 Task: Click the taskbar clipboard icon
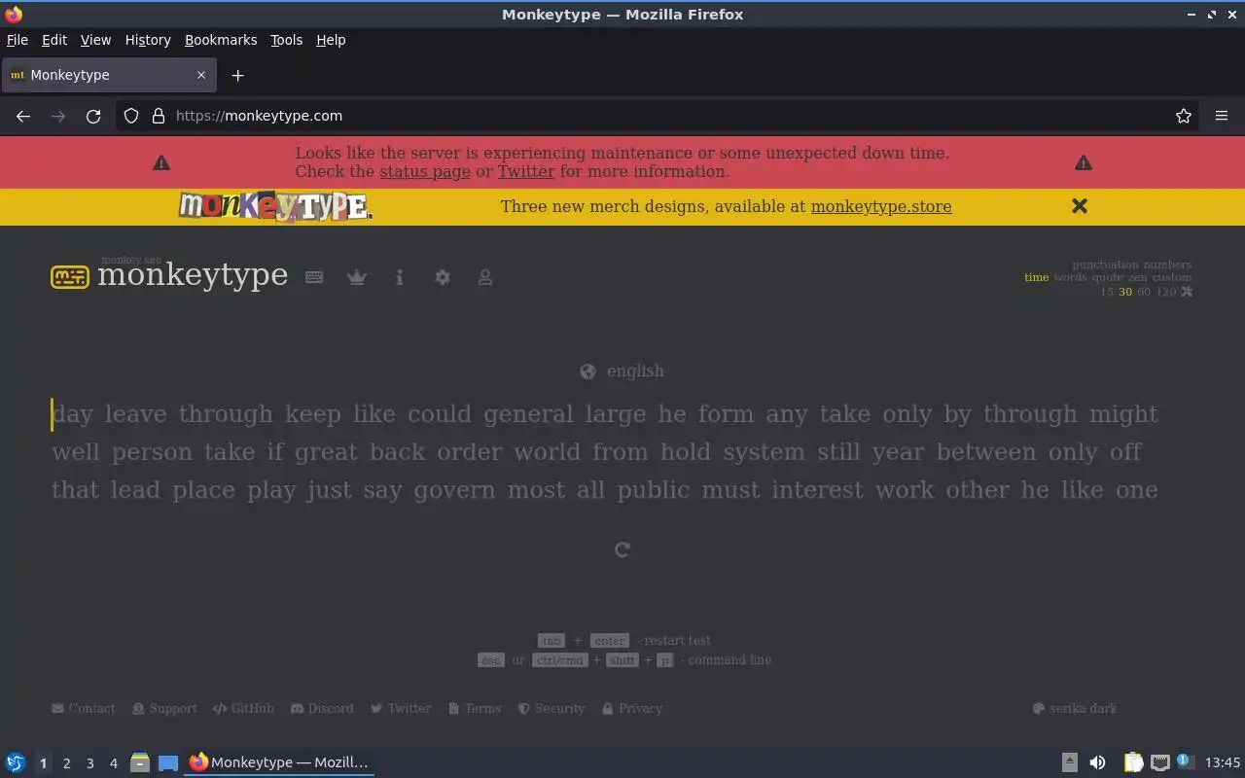pos(1133,762)
